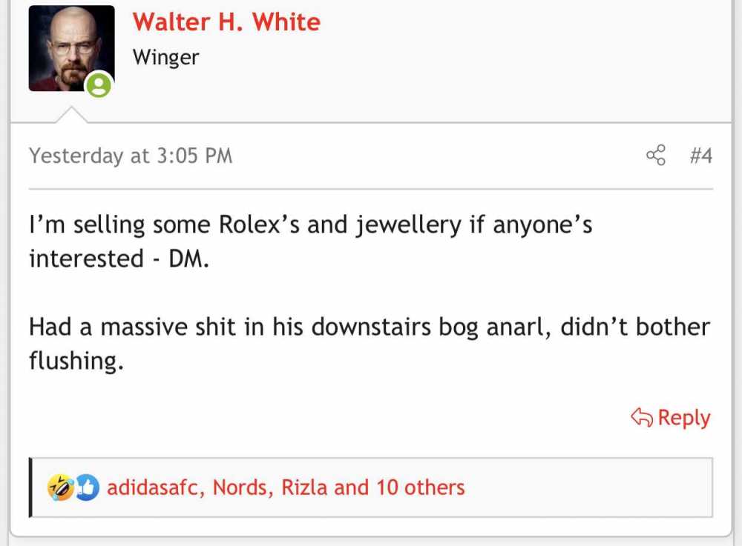
Task: Click the share icon beside post #4
Action: [656, 155]
